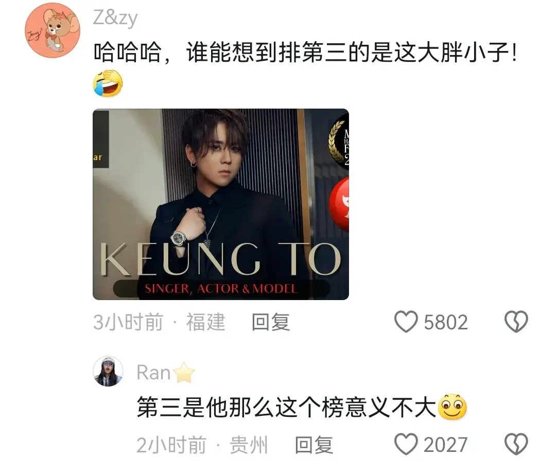The image size is (558, 473).
Task: Tap the star badge beside Ran
Action: 184,372
